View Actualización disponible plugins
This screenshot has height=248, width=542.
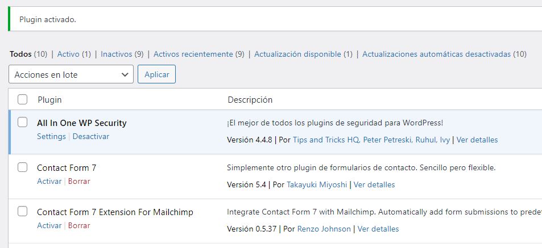(x=297, y=54)
